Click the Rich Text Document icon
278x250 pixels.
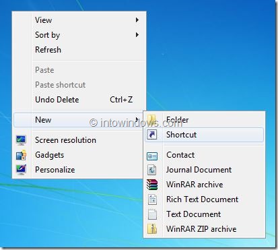pos(152,199)
